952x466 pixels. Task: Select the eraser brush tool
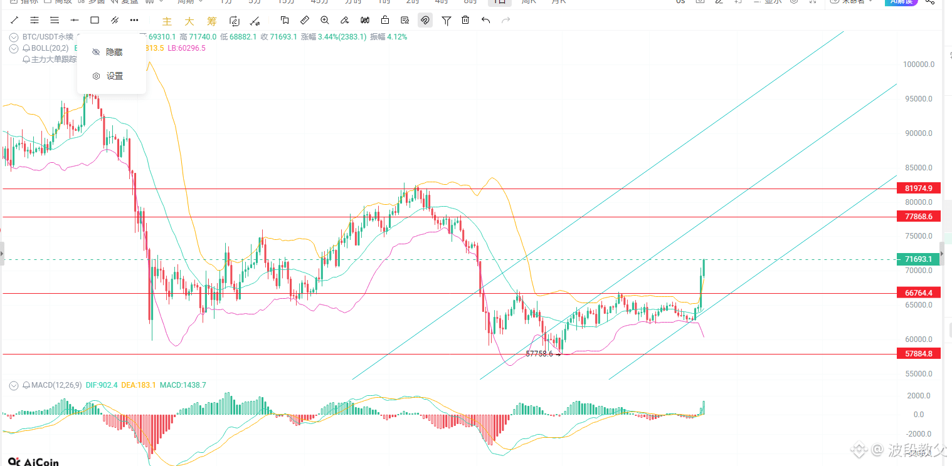[x=345, y=20]
